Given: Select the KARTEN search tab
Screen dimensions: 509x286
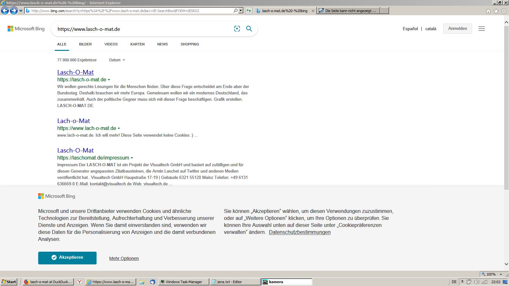Looking at the screenshot, I should [137, 44].
